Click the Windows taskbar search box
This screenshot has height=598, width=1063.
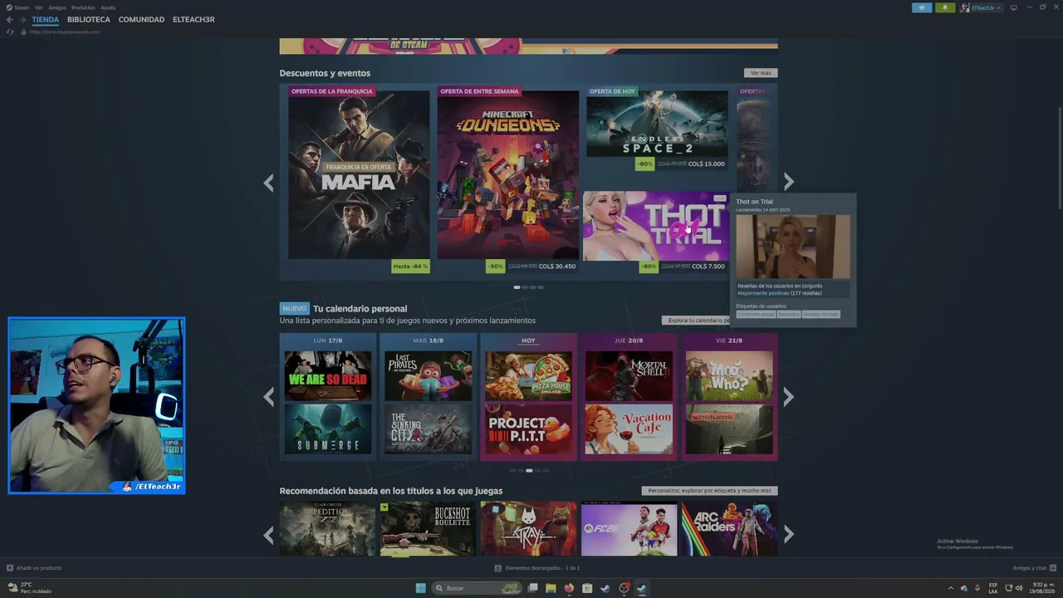tap(478, 588)
